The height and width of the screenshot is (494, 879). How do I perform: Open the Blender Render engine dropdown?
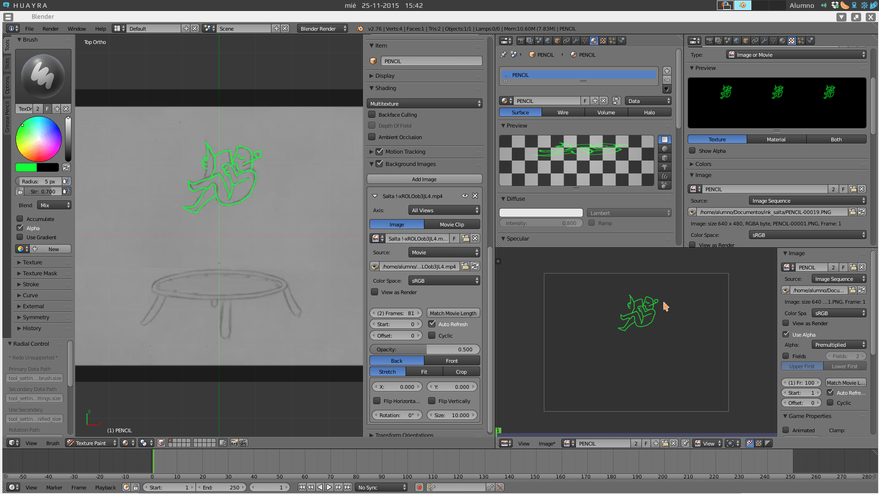322,28
